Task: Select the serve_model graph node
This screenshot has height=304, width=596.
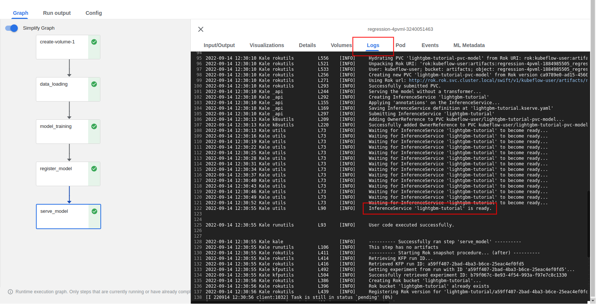Action: point(69,217)
